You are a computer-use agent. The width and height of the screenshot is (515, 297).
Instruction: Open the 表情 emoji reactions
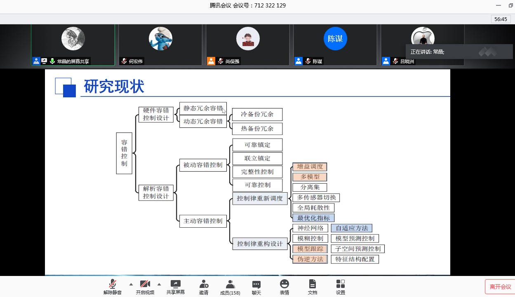285,287
